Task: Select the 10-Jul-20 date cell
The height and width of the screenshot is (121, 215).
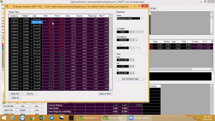Action: (x=37, y=57)
